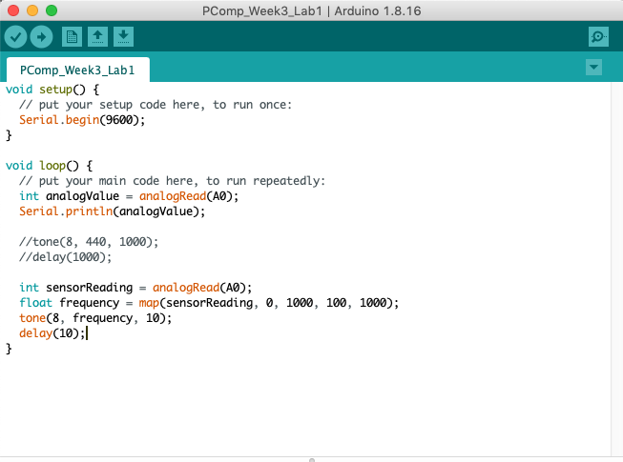The image size is (623, 462).
Task: Click the Serial.println(analogValue) line
Action: [113, 211]
